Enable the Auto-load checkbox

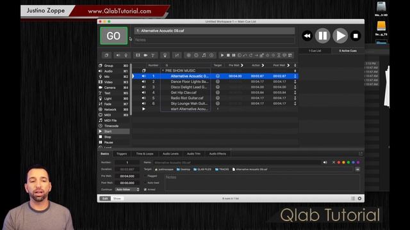click(145, 183)
